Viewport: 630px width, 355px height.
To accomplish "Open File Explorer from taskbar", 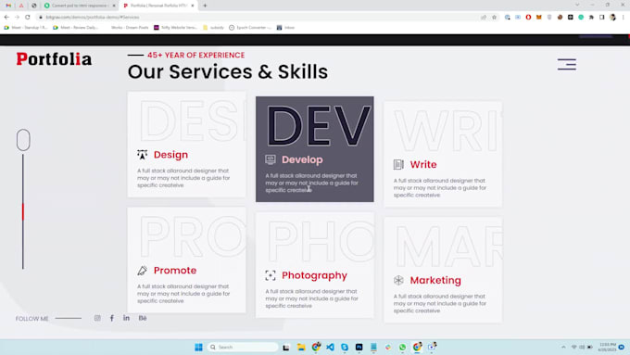I will point(301,347).
